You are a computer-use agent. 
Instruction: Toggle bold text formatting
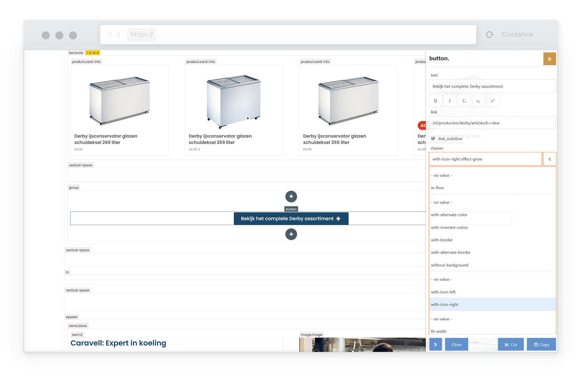coord(436,101)
